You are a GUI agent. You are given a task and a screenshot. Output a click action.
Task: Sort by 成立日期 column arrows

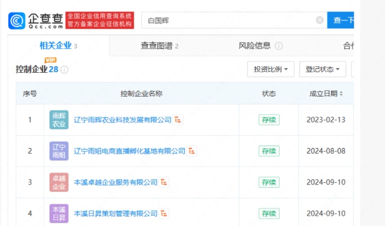[x=341, y=94]
